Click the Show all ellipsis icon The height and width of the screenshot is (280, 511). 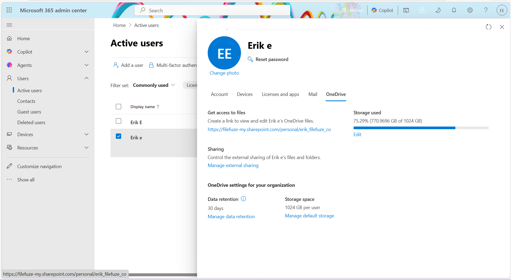point(9,179)
